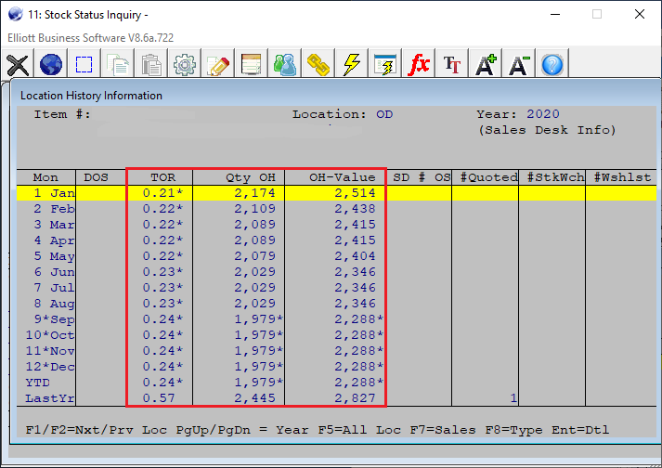Click the F7=Sales shortcut hint
Viewport: 662px width, 468px height.
443,430
